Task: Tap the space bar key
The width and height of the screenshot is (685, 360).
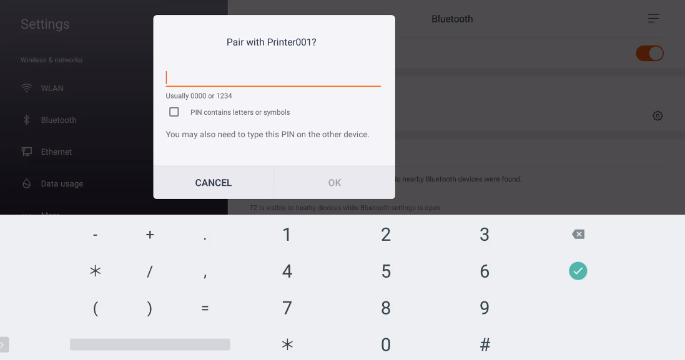Action: [x=150, y=344]
